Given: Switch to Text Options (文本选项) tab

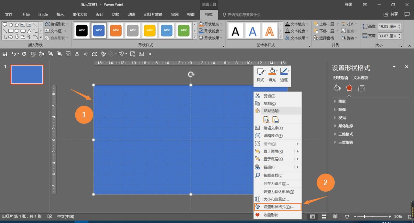Looking at the screenshot, I should click(x=361, y=78).
